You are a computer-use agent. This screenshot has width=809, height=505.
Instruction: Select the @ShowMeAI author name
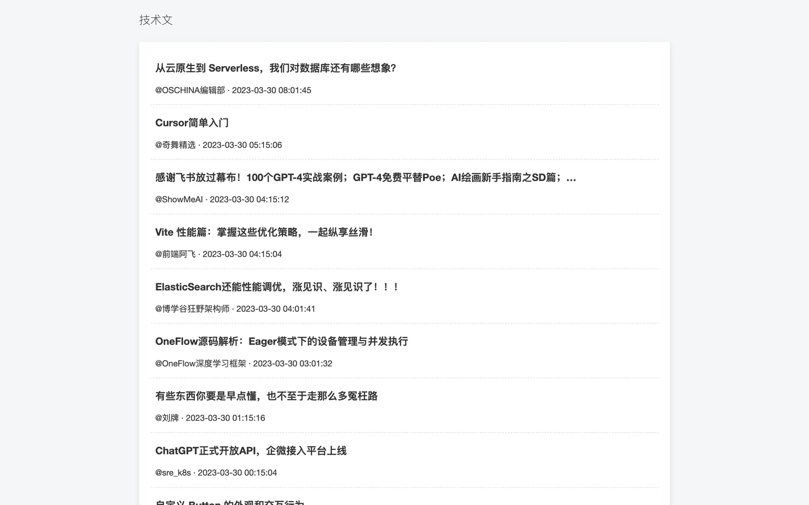pos(179,200)
